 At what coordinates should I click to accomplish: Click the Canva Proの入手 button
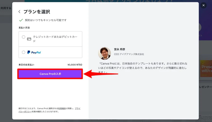[x=50, y=74]
